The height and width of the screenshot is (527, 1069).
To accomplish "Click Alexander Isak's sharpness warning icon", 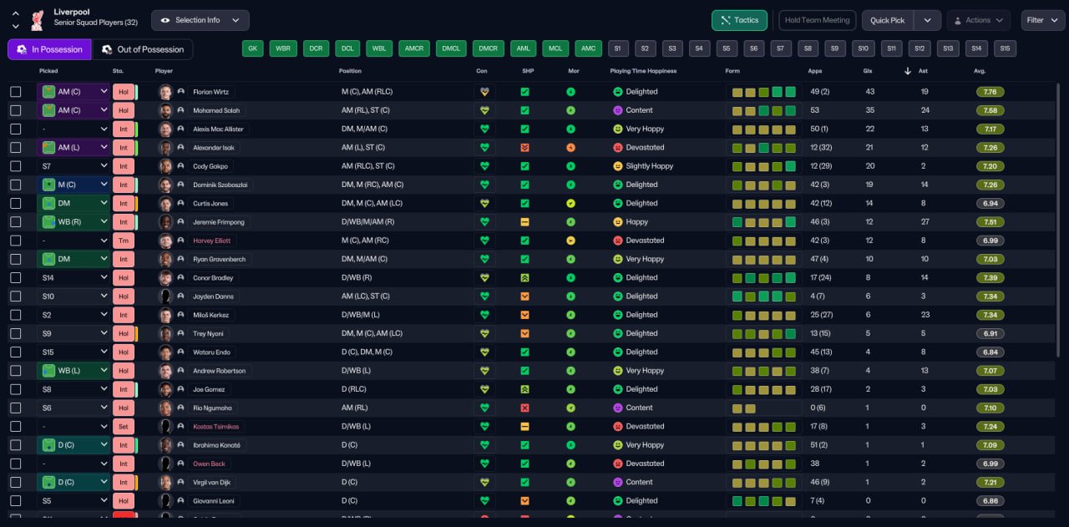I will (x=524, y=147).
